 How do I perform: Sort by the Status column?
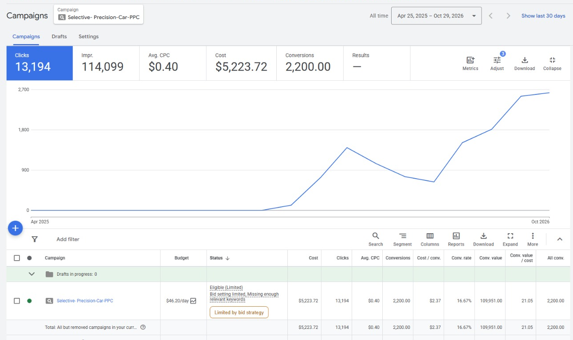[x=220, y=258]
